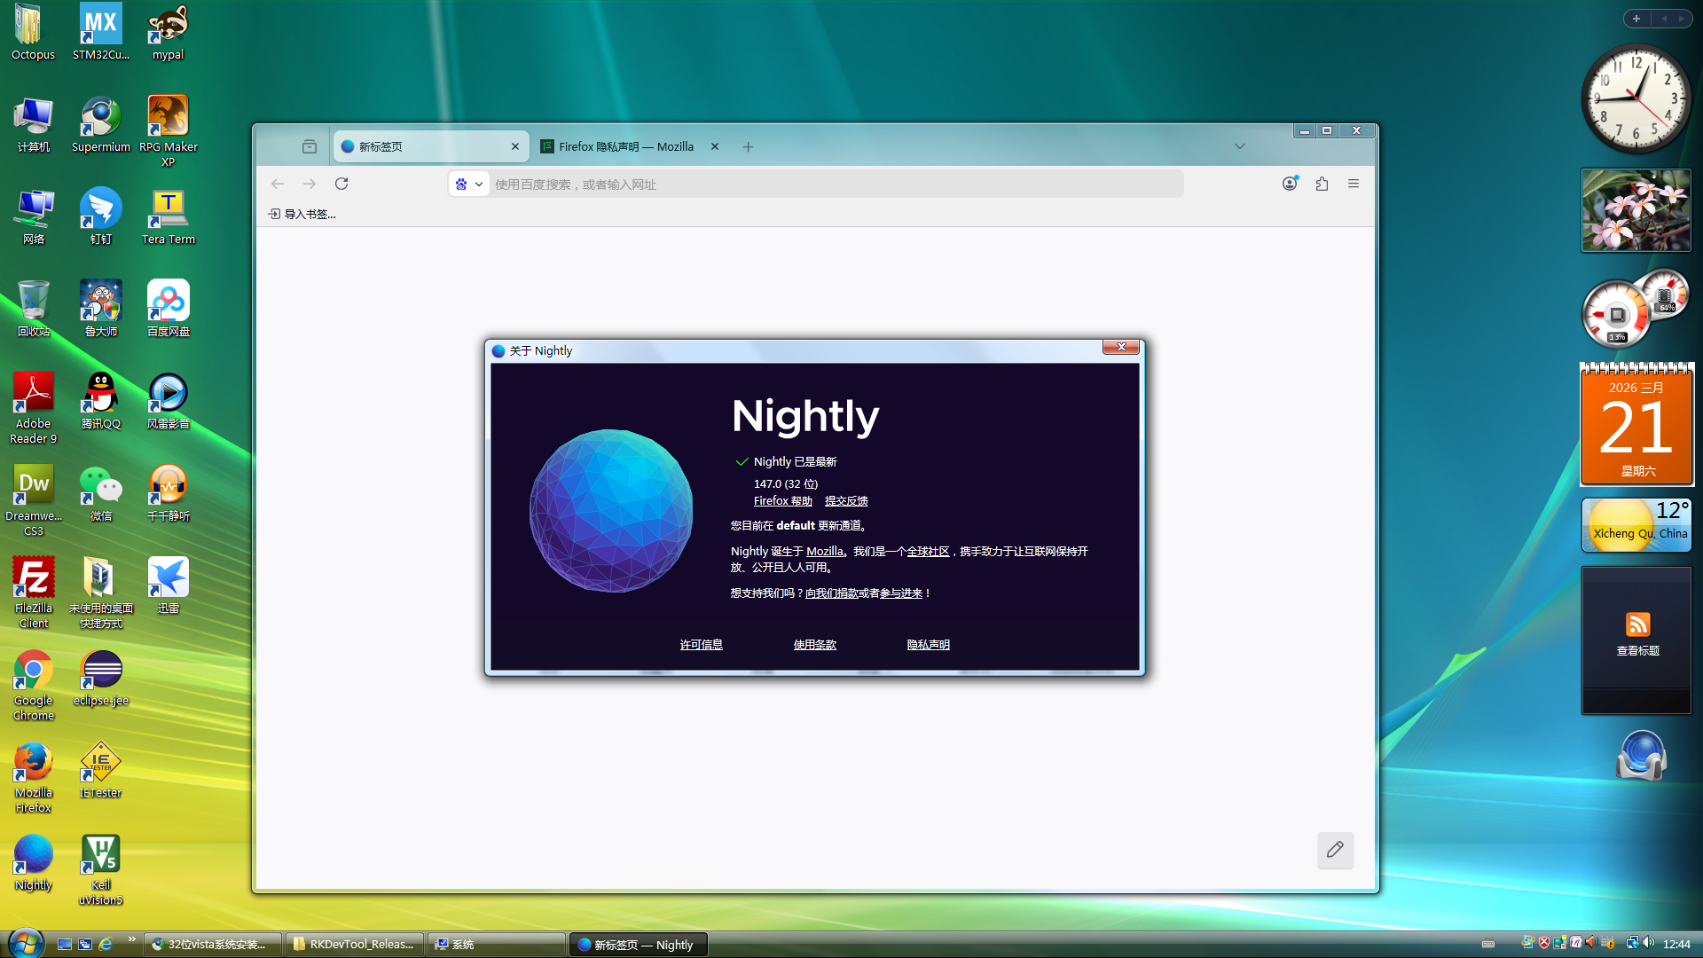The image size is (1703, 958).
Task: Click 导入书签 bookmarks toolbar item
Action: (302, 214)
